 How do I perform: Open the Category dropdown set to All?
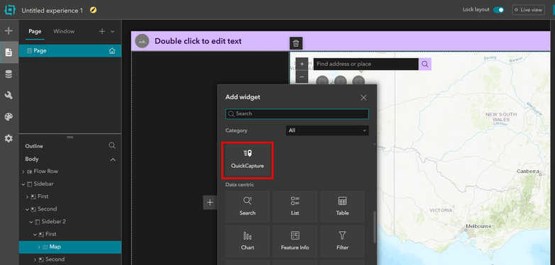click(x=327, y=130)
